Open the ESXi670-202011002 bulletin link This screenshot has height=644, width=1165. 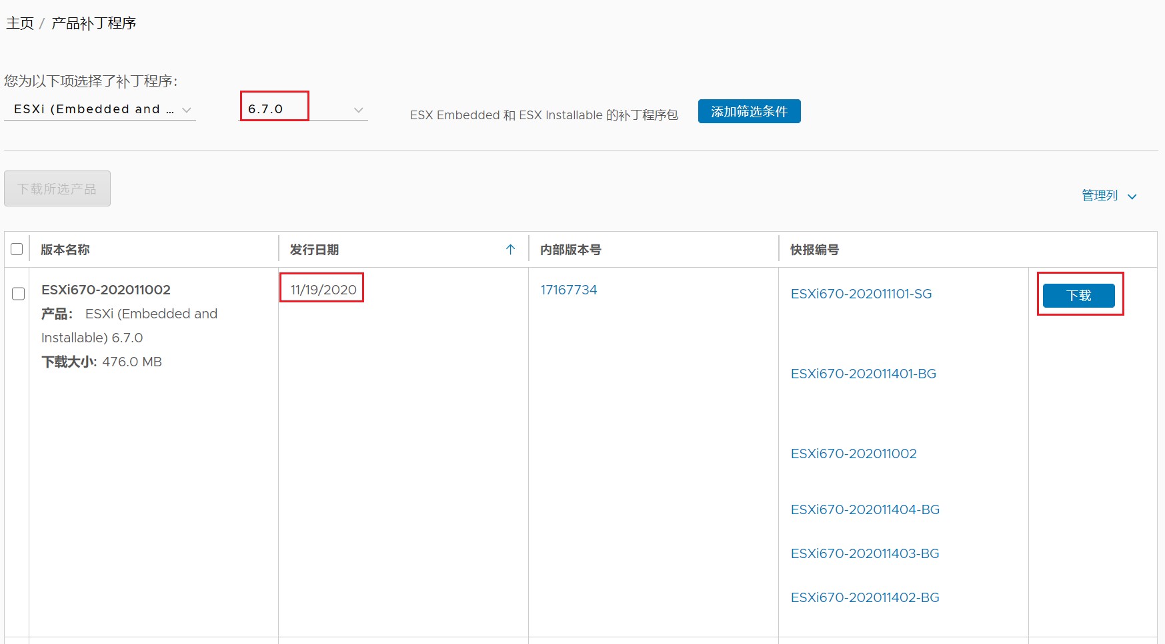854,454
